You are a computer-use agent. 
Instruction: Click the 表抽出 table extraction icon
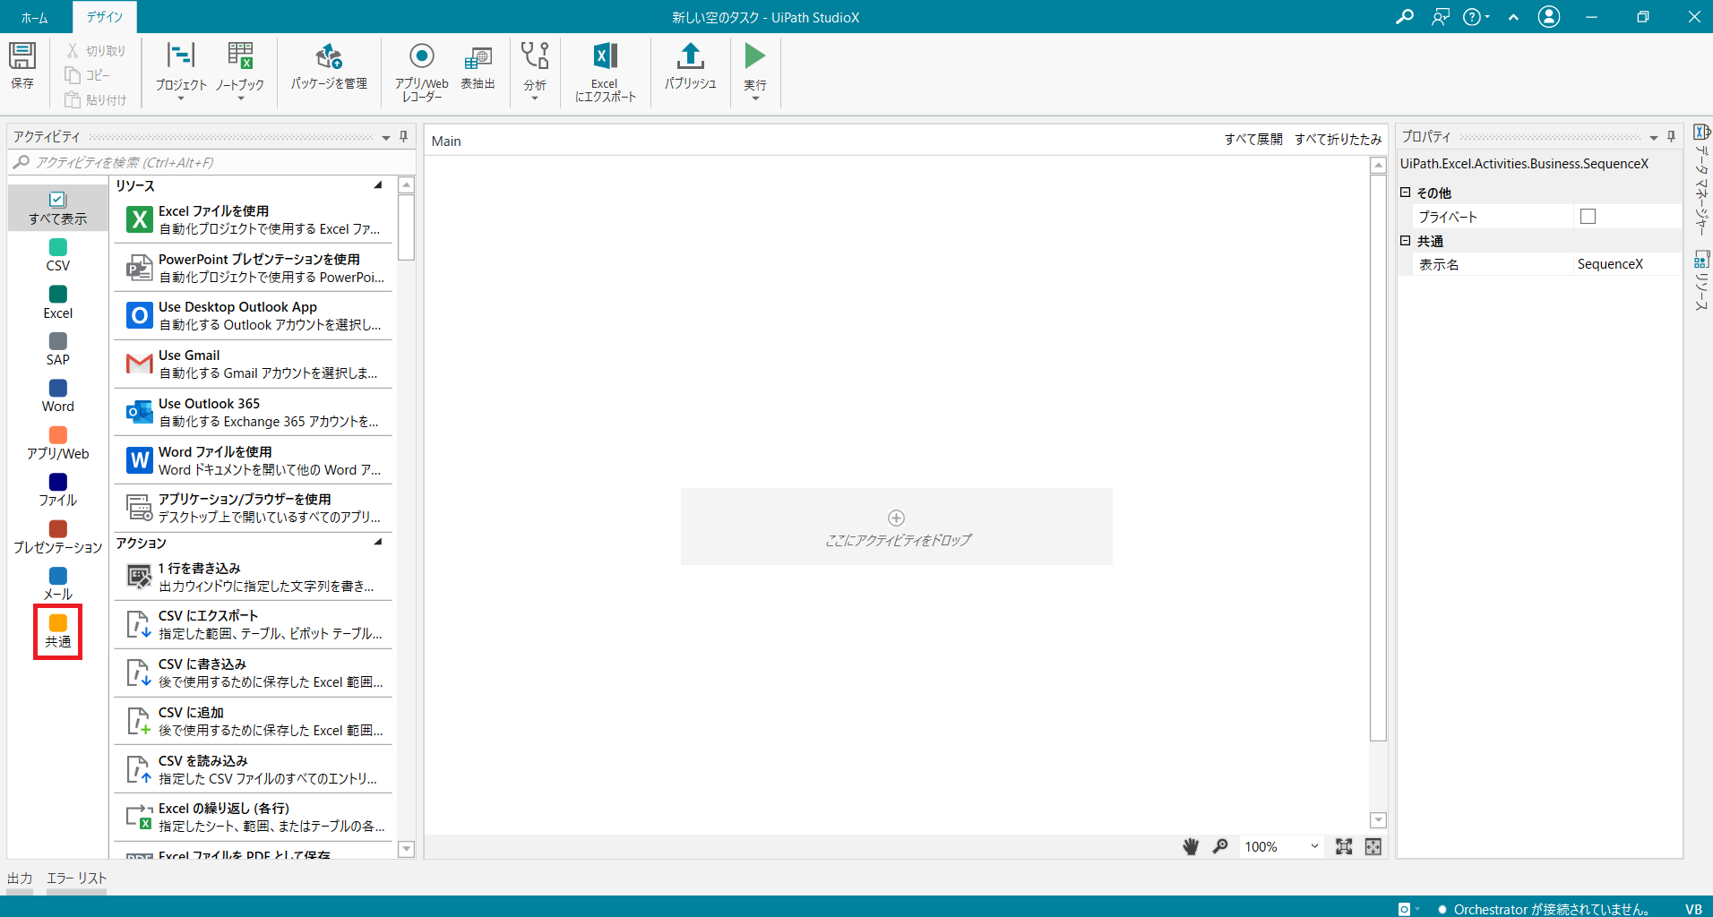point(478,57)
